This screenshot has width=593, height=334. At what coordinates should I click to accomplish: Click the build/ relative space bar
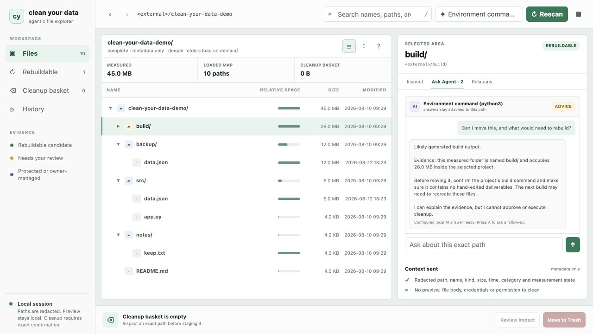tap(289, 126)
